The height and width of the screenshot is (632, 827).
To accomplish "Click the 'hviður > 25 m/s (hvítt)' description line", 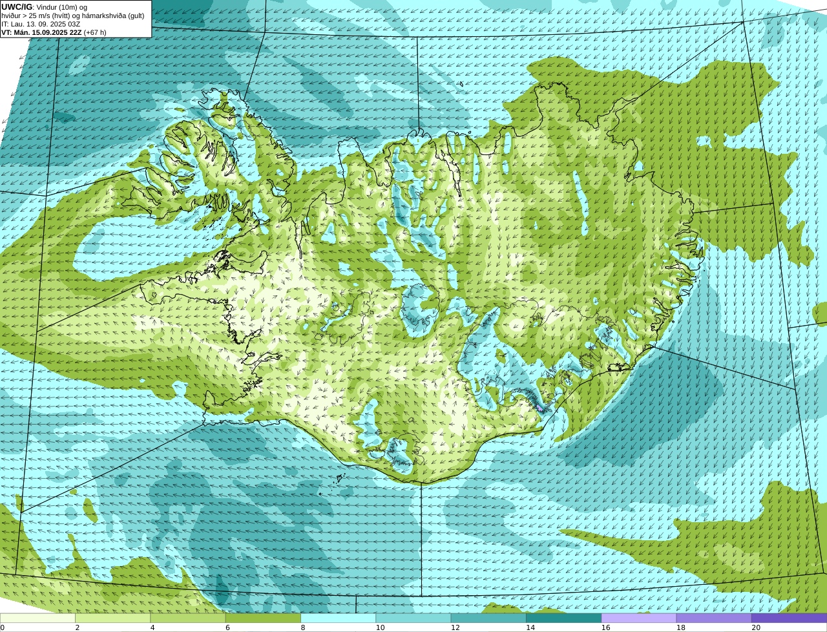I will pyautogui.click(x=74, y=16).
